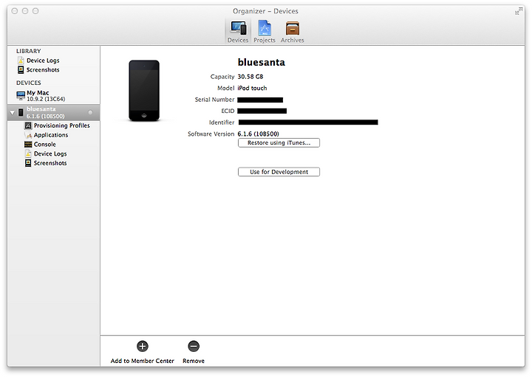Click the bluesanta Device Logs icon
The width and height of the screenshot is (532, 377).
[x=28, y=153]
